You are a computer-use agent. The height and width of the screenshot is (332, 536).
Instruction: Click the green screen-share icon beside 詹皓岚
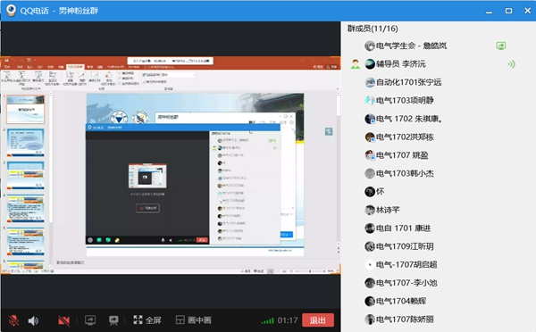click(x=501, y=46)
